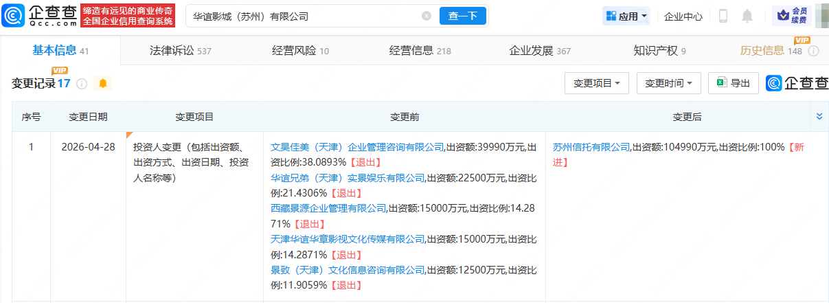The width and height of the screenshot is (829, 303).
Task: Switch to the 基本信息 tab
Action: pyautogui.click(x=60, y=50)
